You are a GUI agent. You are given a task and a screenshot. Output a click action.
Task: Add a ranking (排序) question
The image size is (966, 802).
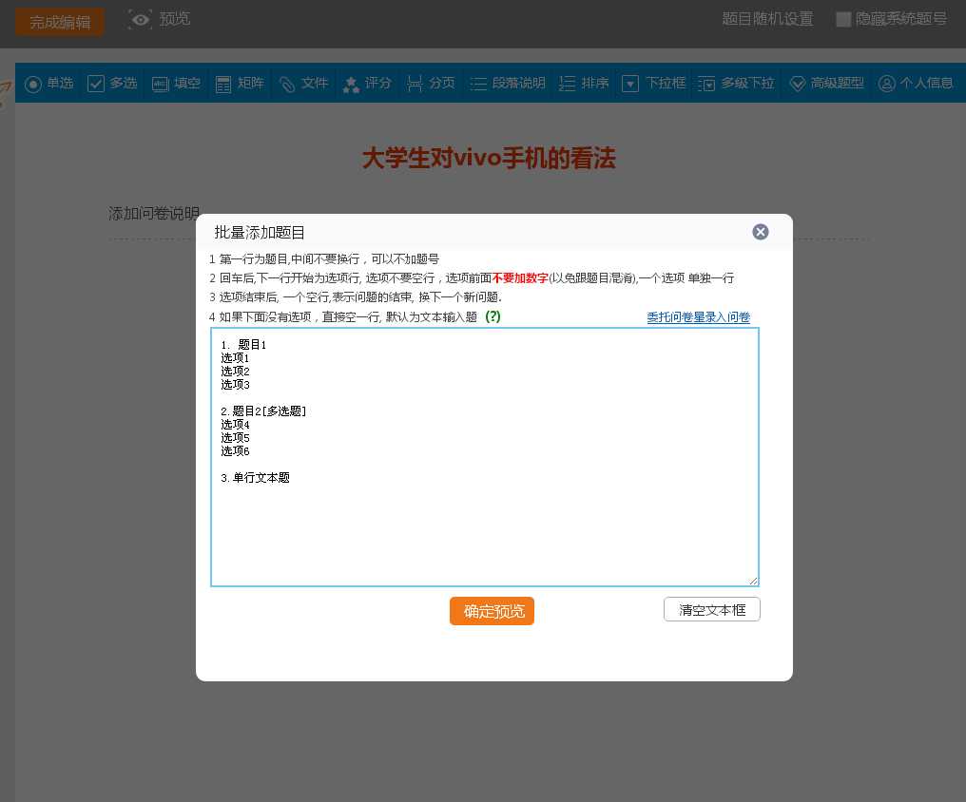pos(584,83)
